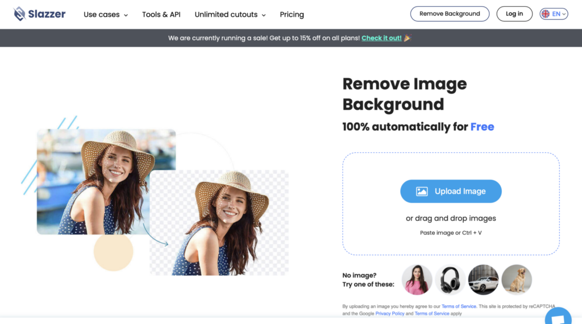Open Tools & API menu item
The height and width of the screenshot is (324, 582).
161,14
